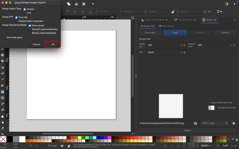
Task: Click the display mode icon above the scrollbar
Action: point(133,18)
